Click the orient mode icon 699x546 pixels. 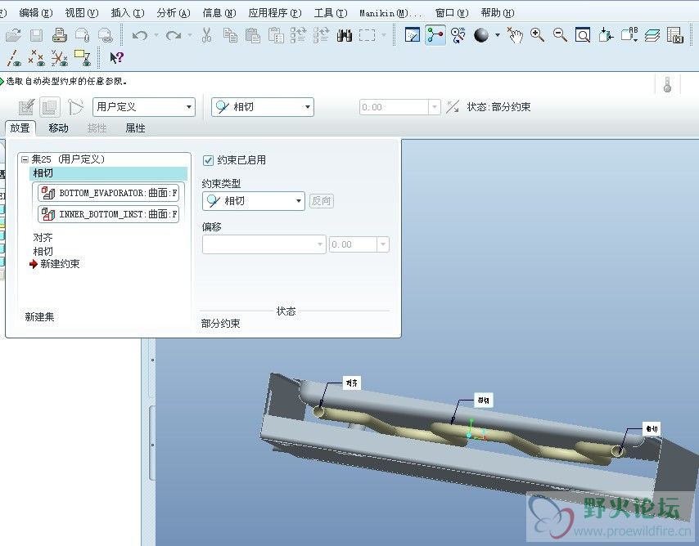pyautogui.click(x=458, y=35)
